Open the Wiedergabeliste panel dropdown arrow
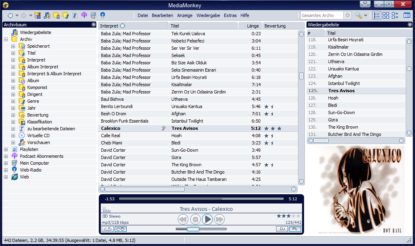This screenshot has height=246, width=415. (410, 25)
